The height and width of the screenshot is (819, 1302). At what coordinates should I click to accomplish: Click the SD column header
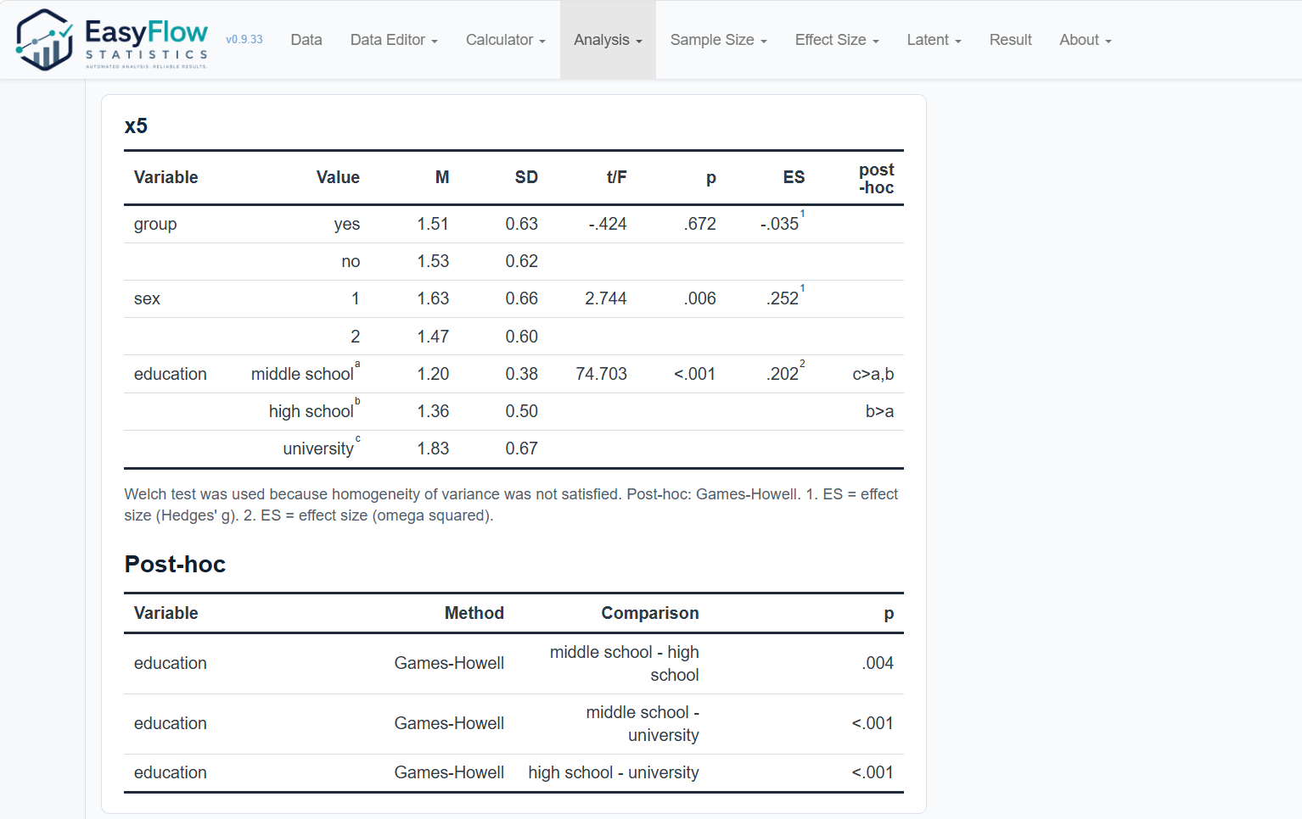tap(526, 177)
